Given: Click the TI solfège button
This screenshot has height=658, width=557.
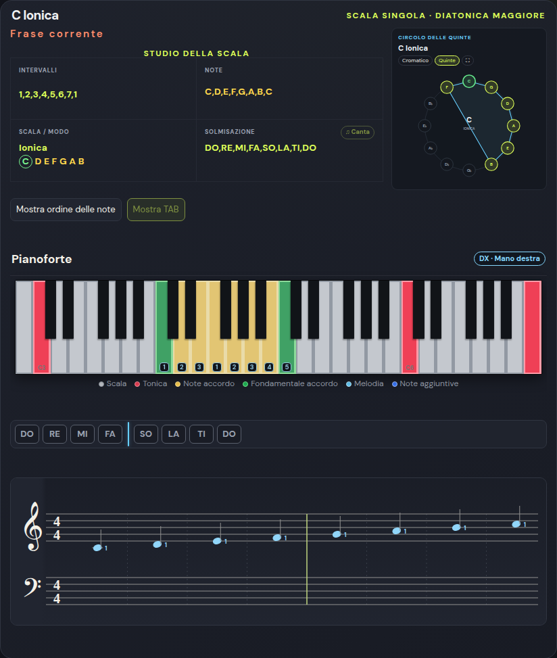Looking at the screenshot, I should tap(201, 434).
